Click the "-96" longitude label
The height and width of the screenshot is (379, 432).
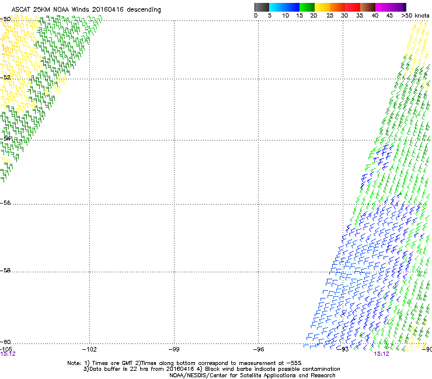click(259, 349)
